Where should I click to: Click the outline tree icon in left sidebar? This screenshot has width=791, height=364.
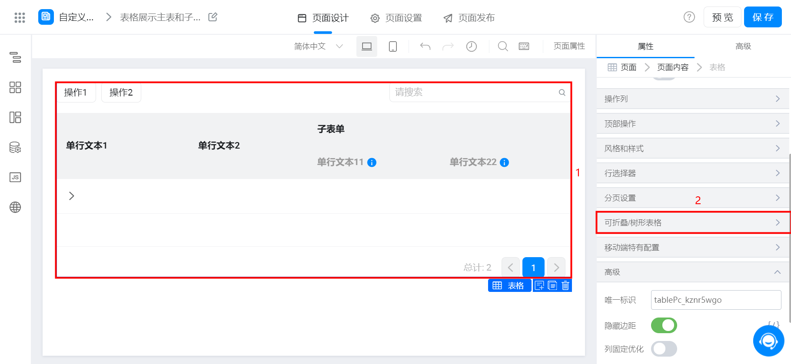pyautogui.click(x=15, y=57)
